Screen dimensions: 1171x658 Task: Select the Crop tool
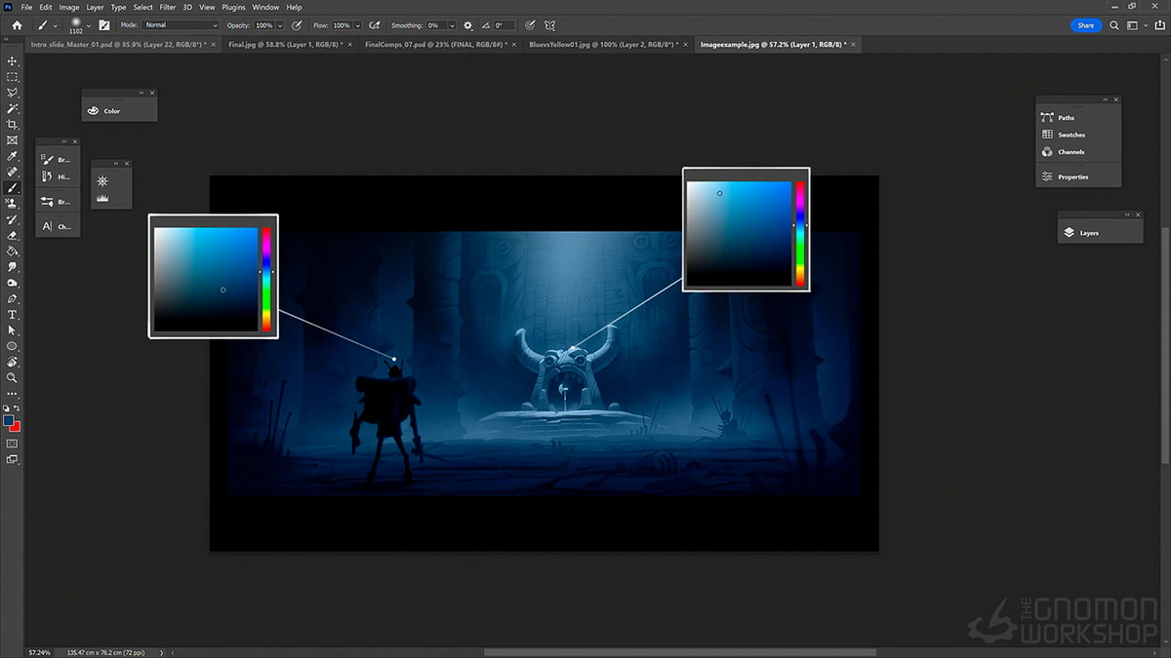point(13,125)
